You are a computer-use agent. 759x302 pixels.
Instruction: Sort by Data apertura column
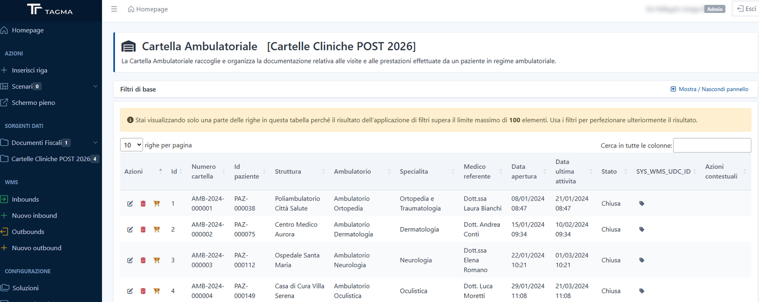click(529, 171)
